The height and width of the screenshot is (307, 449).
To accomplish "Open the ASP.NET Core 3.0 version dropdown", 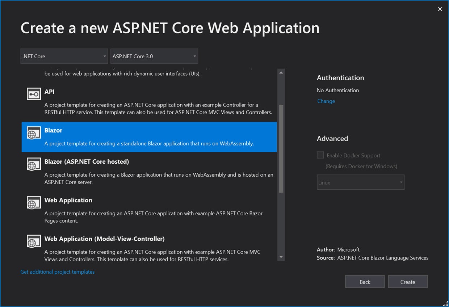I will click(x=154, y=56).
